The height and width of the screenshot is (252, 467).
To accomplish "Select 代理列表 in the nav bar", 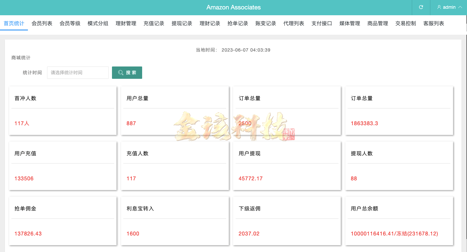I will click(x=293, y=23).
